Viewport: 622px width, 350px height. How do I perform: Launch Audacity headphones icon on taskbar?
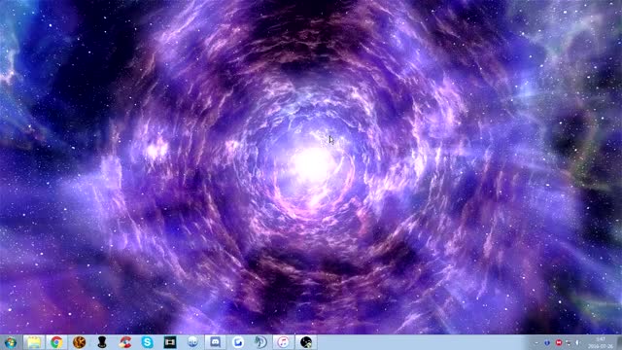click(260, 342)
